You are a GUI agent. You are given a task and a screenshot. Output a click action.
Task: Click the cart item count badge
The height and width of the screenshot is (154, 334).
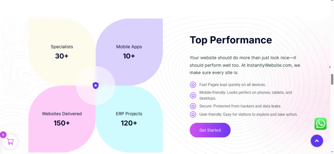click(x=3, y=135)
